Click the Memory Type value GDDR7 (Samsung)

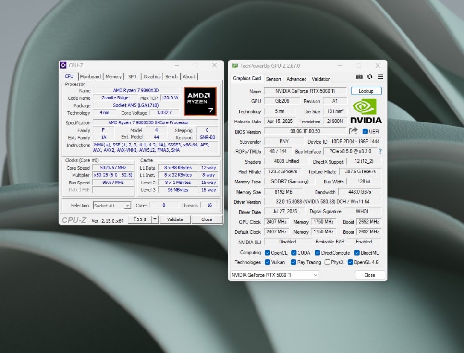click(x=290, y=182)
